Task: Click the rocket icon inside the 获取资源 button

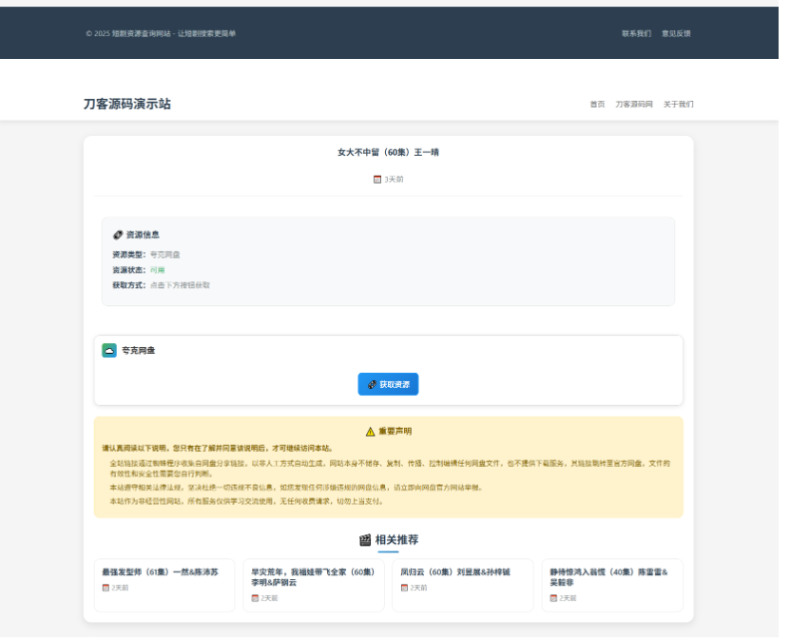Action: pos(373,384)
